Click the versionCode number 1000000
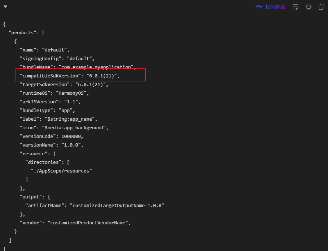This screenshot has width=328, height=251. [x=72, y=136]
